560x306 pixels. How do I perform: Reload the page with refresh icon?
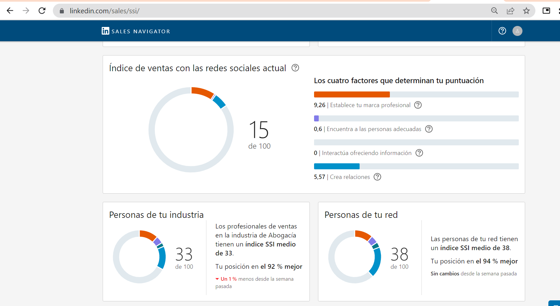[42, 11]
